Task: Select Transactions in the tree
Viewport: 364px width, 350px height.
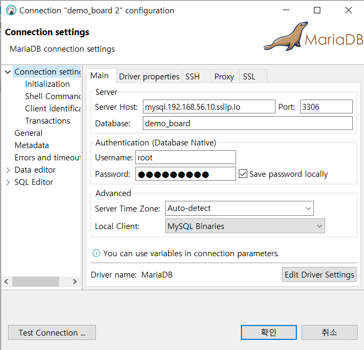Action: (x=47, y=121)
